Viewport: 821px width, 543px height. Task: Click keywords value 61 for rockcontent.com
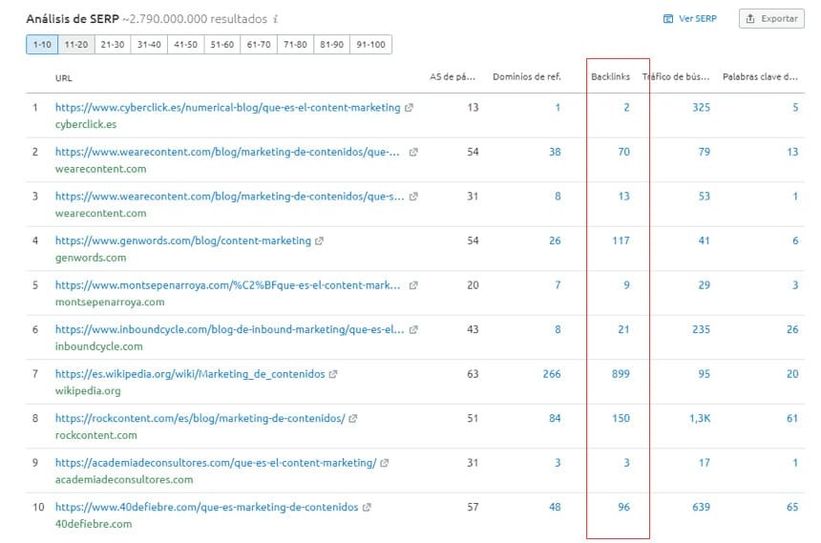(792, 418)
